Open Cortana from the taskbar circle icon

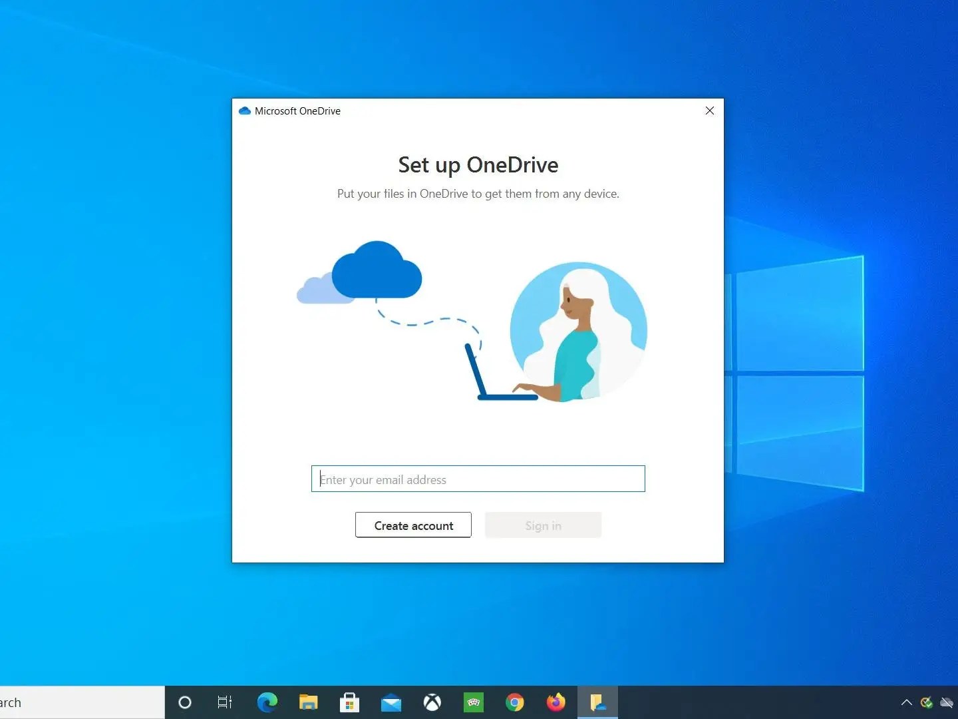pos(185,702)
